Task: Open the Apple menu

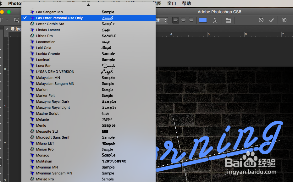Action: pyautogui.click(x=1, y=3)
